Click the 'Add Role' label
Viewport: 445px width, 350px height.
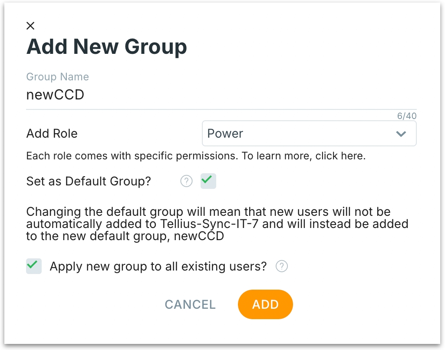tap(52, 134)
